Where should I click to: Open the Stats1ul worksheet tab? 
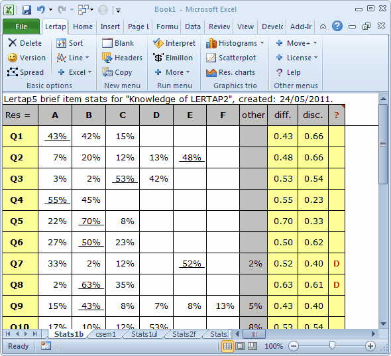click(144, 334)
